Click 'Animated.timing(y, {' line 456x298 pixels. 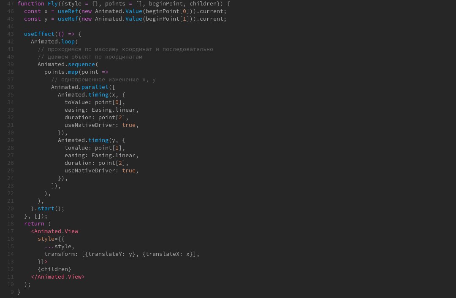pos(92,140)
